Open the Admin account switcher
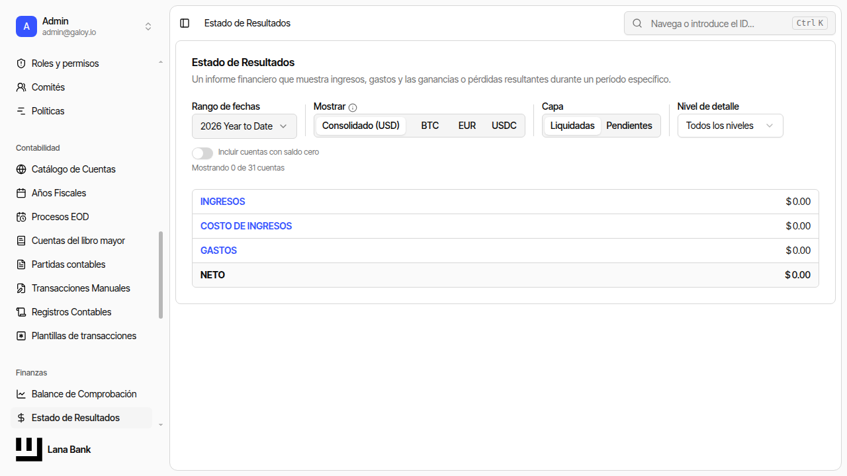 tap(85, 26)
